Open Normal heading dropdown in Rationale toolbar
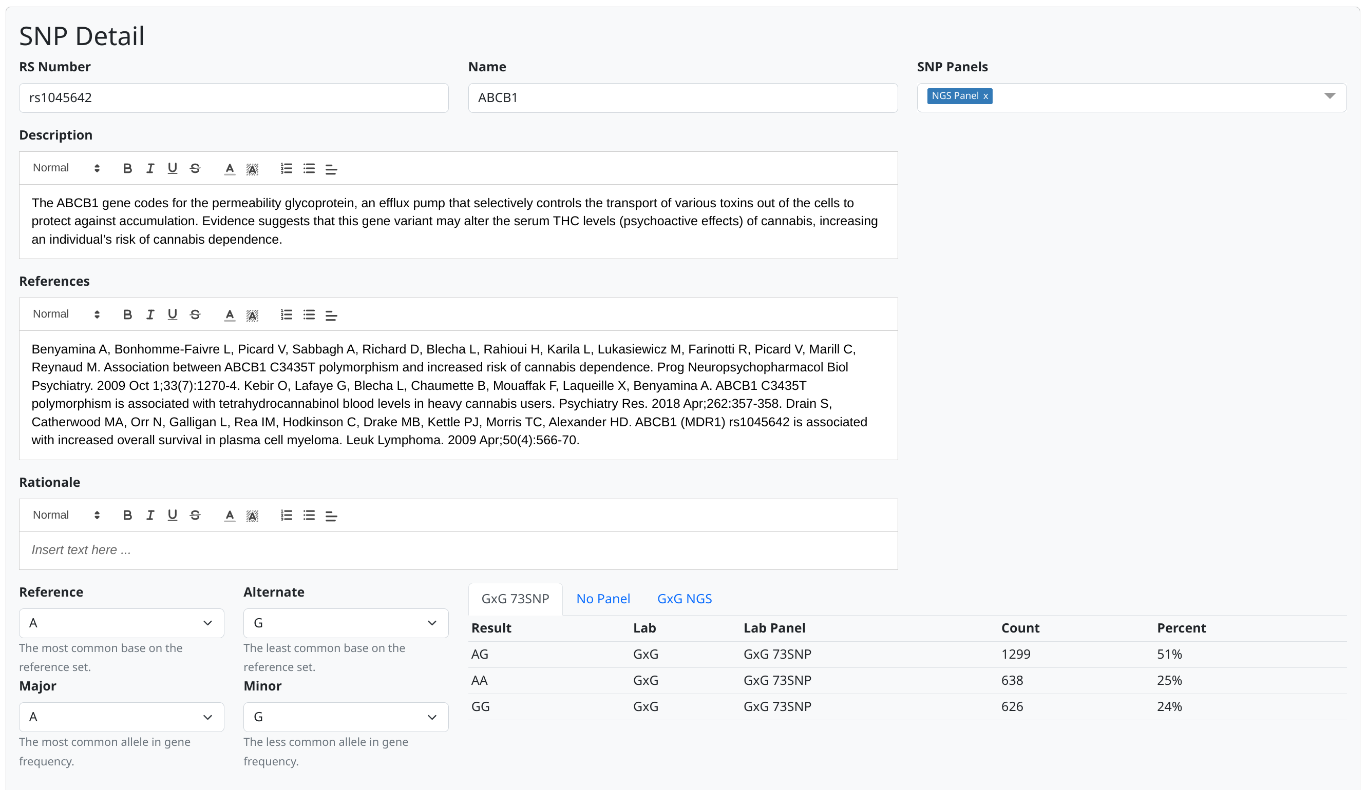Screen dimensions: 1367x790 [66, 515]
